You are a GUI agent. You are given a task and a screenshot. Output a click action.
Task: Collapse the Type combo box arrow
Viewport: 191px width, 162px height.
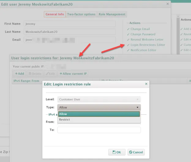point(137,107)
